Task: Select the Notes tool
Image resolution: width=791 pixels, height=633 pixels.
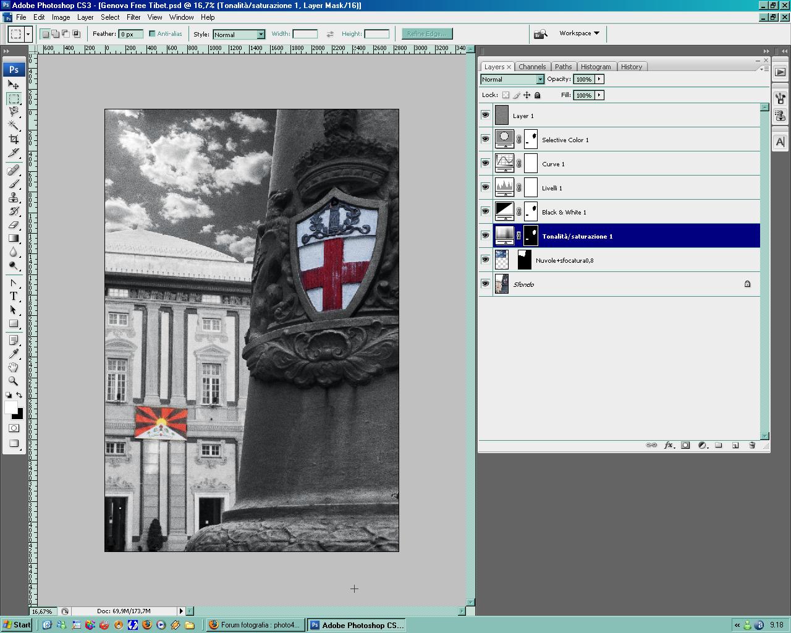Action: pos(14,341)
